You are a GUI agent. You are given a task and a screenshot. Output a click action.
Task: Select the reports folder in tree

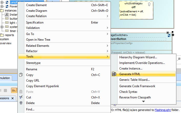tap(9, 35)
